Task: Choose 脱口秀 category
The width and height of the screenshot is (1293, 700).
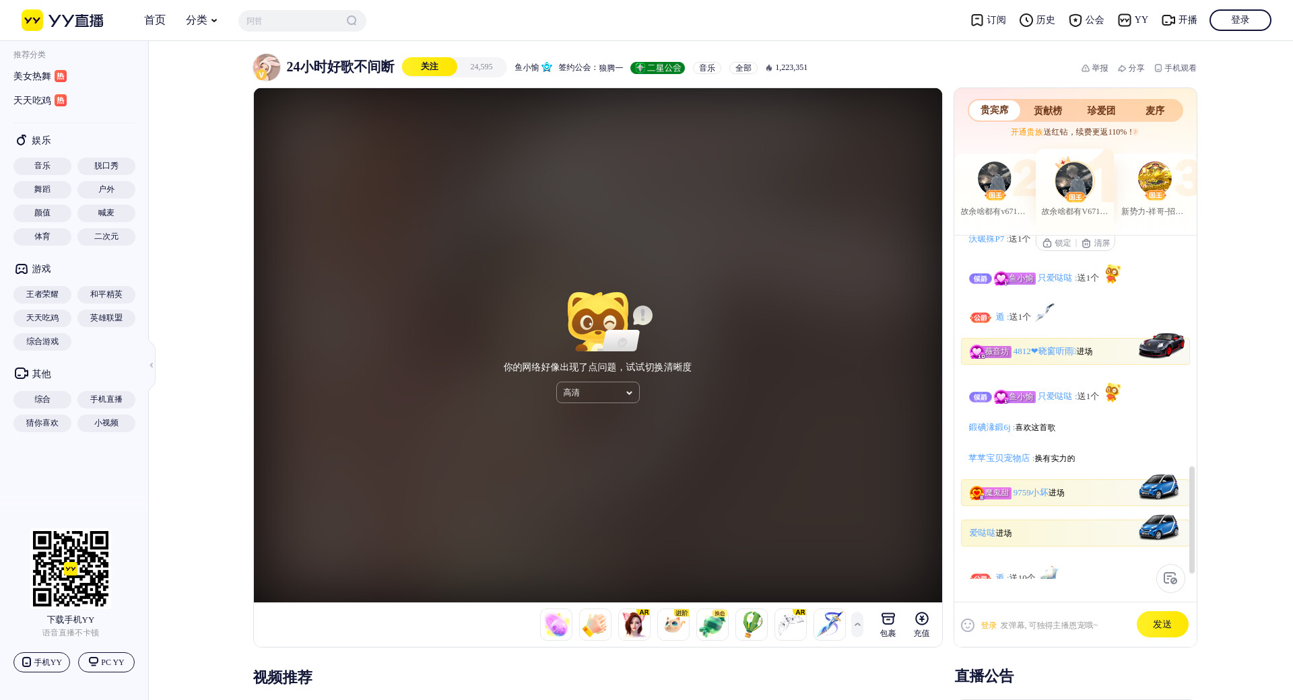Action: pyautogui.click(x=106, y=166)
